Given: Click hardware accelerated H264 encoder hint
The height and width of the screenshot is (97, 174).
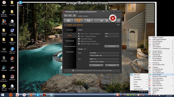Looking at the screenshot, I should tap(94, 71).
